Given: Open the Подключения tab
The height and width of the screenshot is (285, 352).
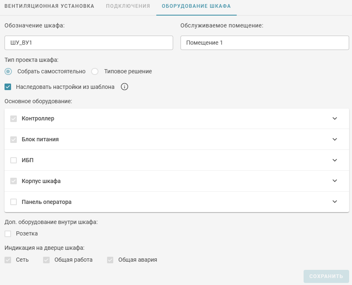Looking at the screenshot, I should click(128, 6).
